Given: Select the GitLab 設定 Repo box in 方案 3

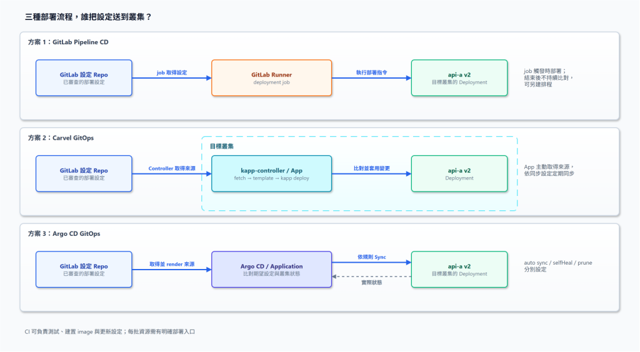Looking at the screenshot, I should 84,269.
